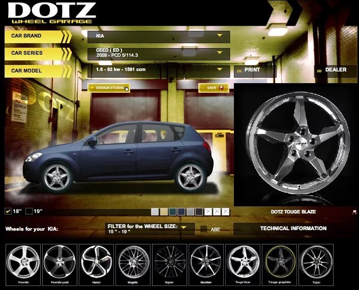Expand the CEED car series dropdown
Screen dimensions: 359x290
click(x=159, y=54)
